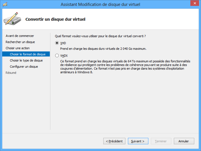201x151 pixels.
Task: Select the VHD format radio button
Action: [x=57, y=43]
